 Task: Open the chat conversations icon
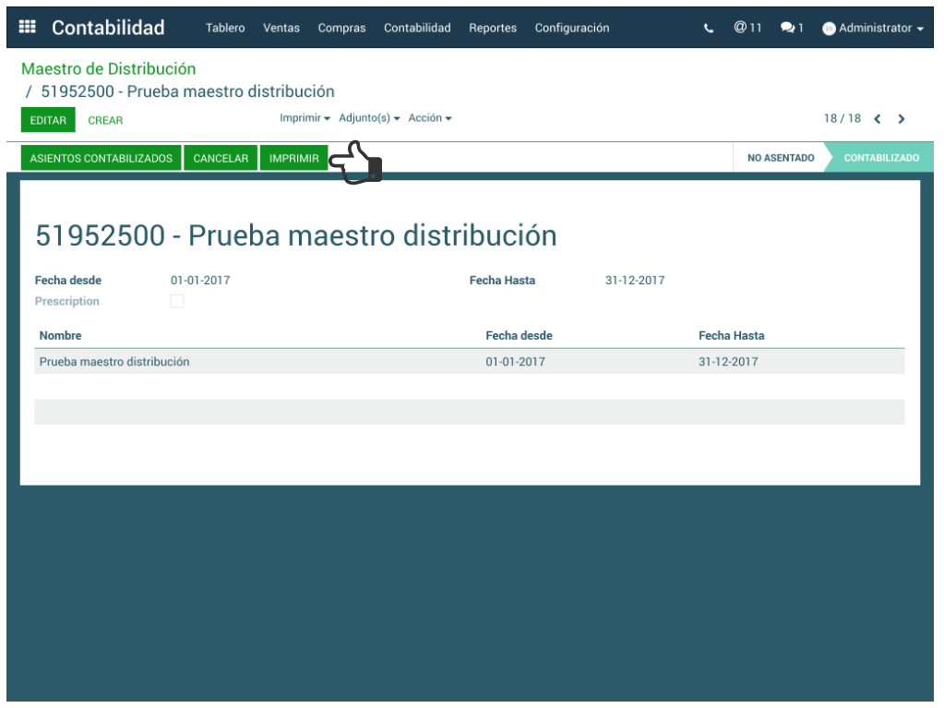pyautogui.click(x=791, y=29)
